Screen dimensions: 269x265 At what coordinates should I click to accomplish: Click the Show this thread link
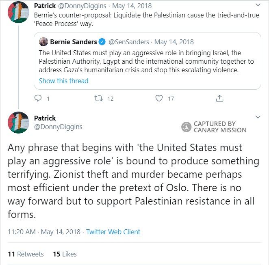pos(63,80)
